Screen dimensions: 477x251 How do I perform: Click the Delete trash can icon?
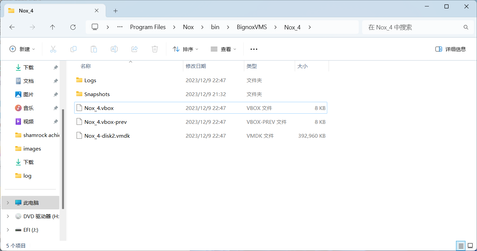pyautogui.click(x=155, y=49)
